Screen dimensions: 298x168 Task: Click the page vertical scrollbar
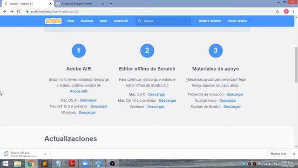click(x=296, y=65)
